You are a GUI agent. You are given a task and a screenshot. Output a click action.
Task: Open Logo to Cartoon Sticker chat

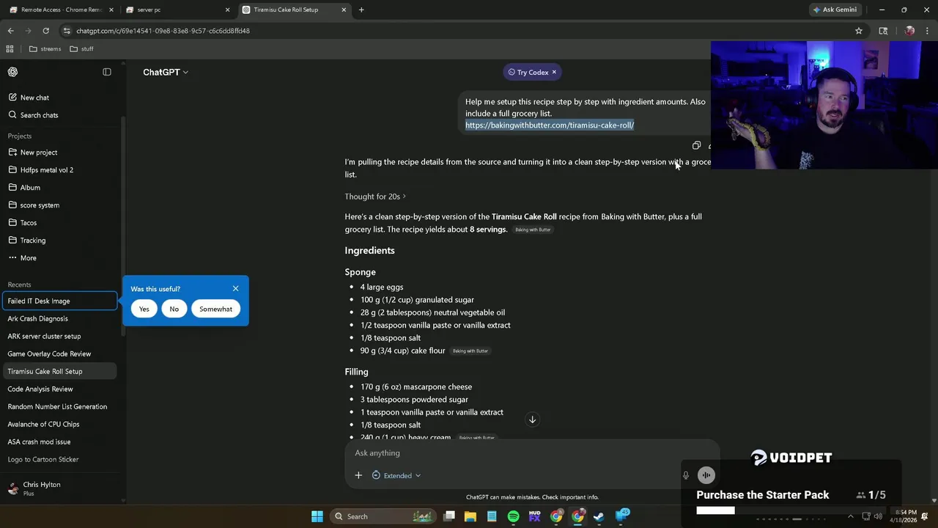(x=59, y=459)
